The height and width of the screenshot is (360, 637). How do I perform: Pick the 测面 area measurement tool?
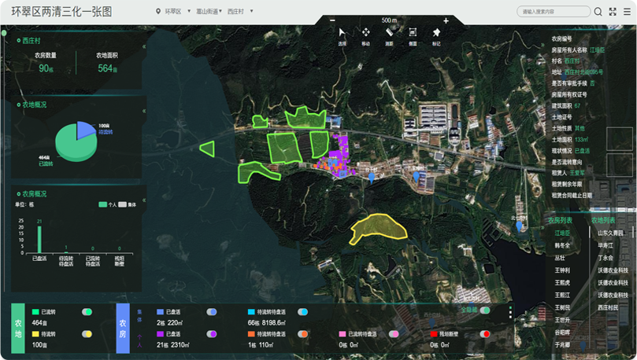point(413,33)
